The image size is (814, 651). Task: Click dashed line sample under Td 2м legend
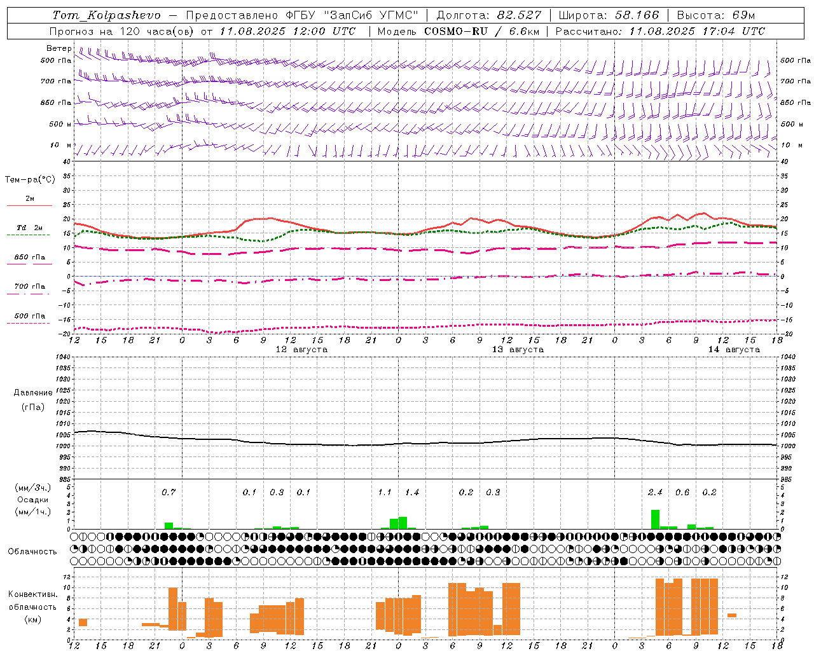[x=28, y=235]
